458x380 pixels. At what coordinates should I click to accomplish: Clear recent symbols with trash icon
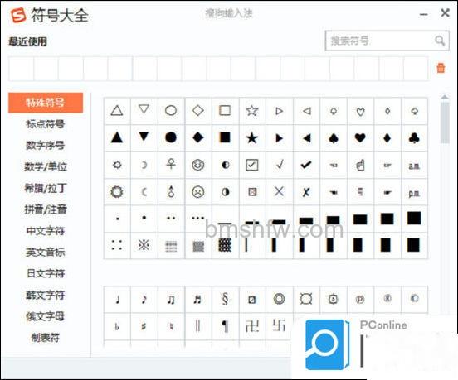tap(441, 68)
